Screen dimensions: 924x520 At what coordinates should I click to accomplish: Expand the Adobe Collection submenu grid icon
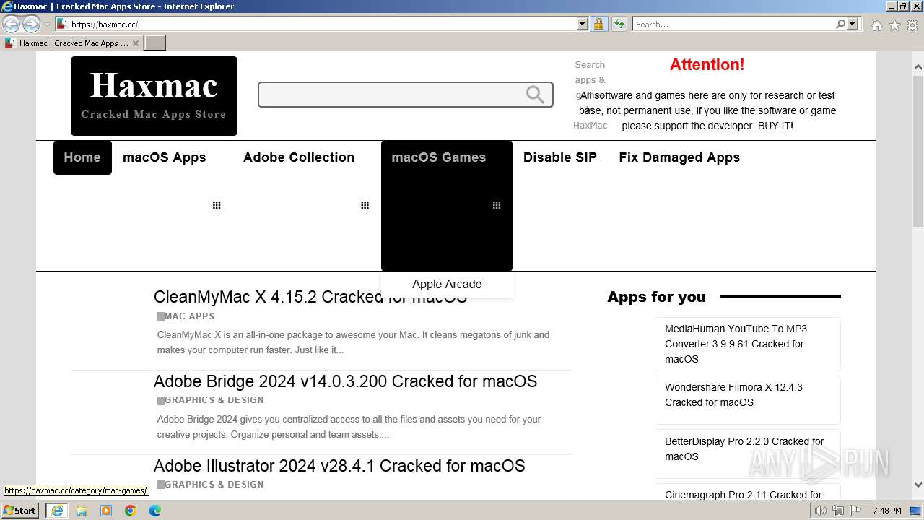point(365,205)
